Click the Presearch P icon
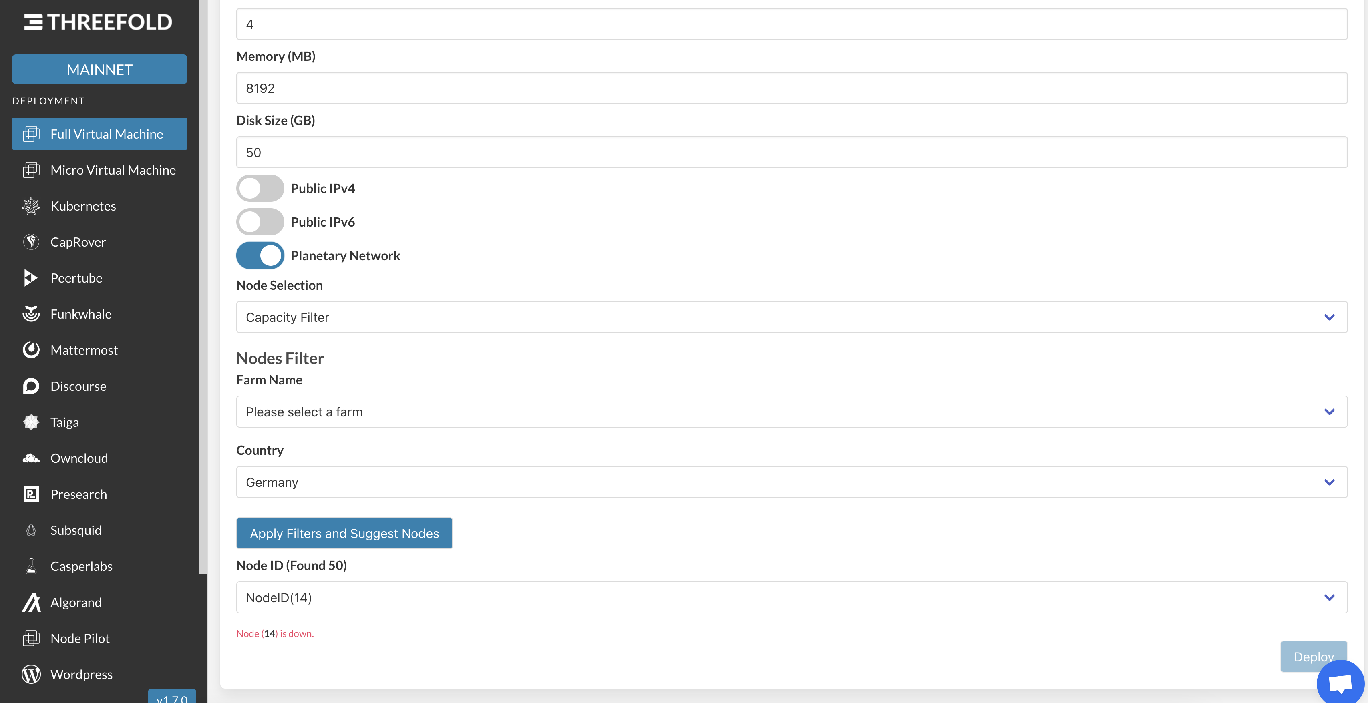The height and width of the screenshot is (703, 1368). 31,494
